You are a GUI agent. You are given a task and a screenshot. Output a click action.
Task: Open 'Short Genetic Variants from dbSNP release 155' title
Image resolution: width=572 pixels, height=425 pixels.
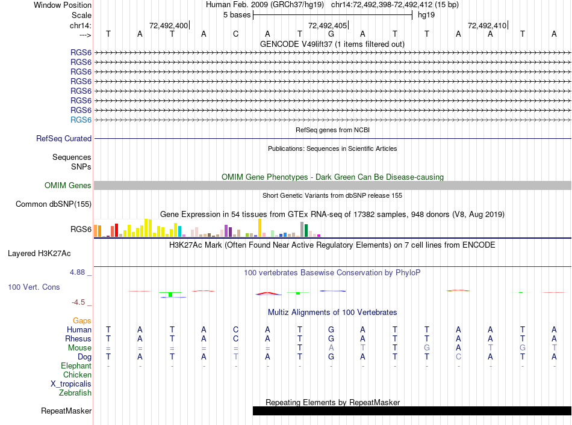click(x=332, y=195)
